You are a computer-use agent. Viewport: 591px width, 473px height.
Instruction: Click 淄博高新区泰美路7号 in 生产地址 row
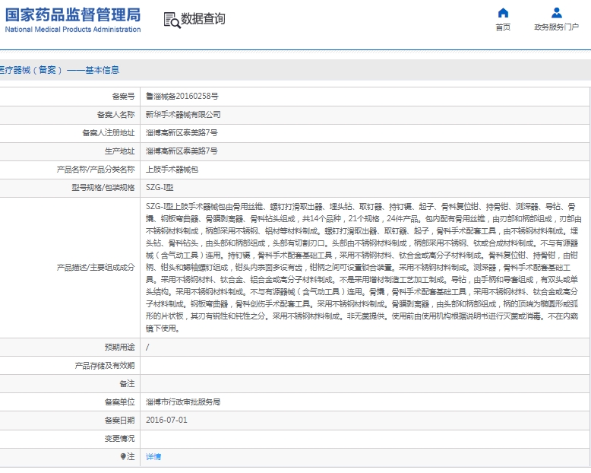(182, 151)
